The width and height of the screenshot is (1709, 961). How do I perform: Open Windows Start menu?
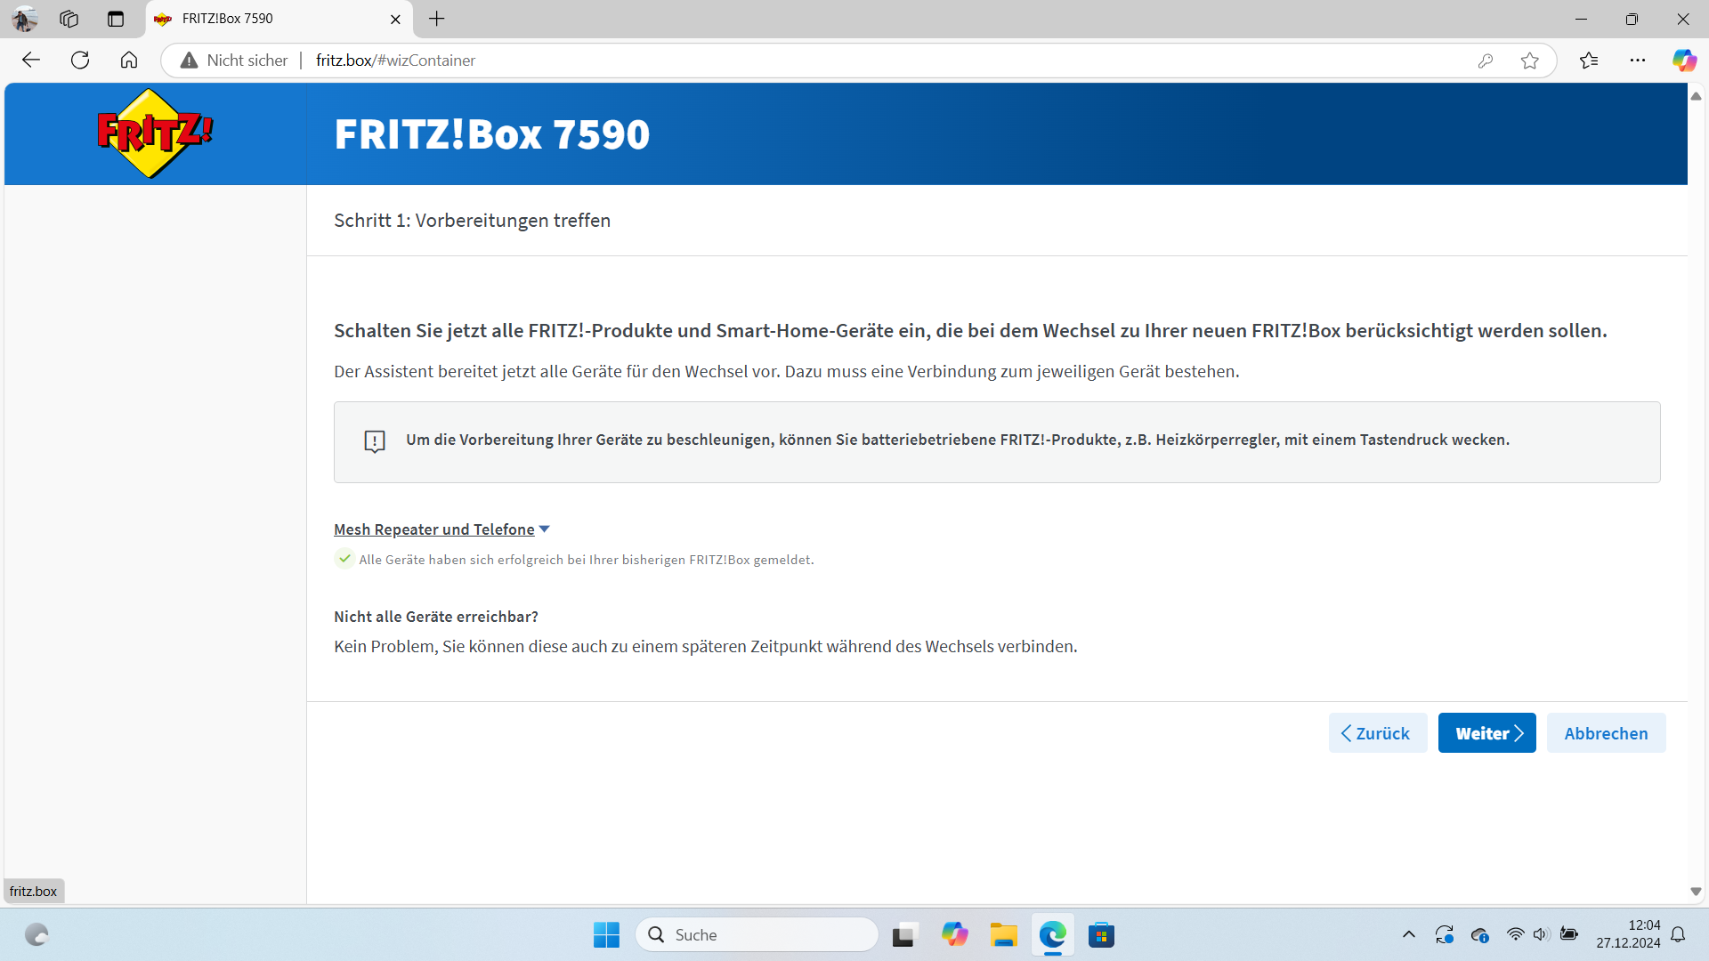(x=606, y=934)
